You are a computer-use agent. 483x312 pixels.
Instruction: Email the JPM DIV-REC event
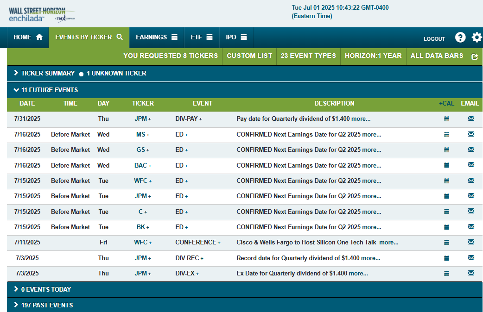471,258
